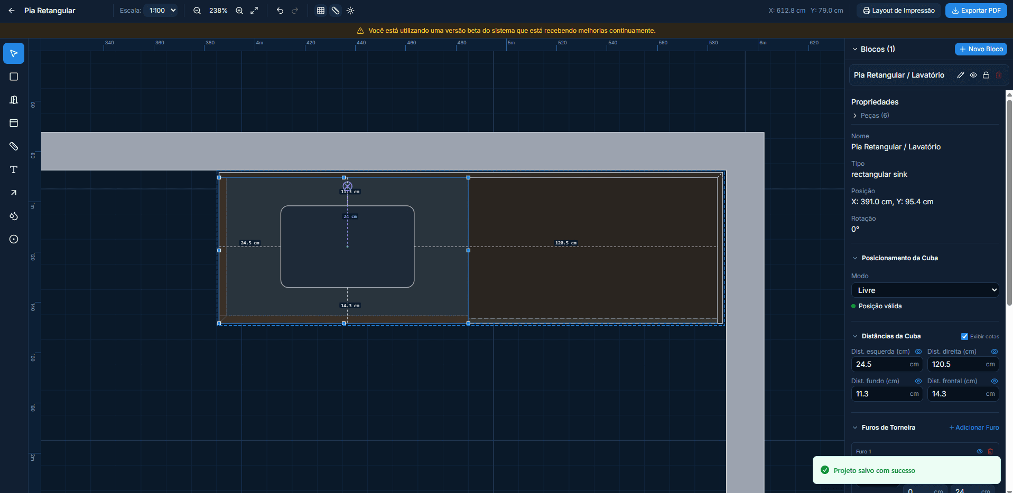
Task: Toggle the grid display in top toolbar
Action: [x=321, y=11]
